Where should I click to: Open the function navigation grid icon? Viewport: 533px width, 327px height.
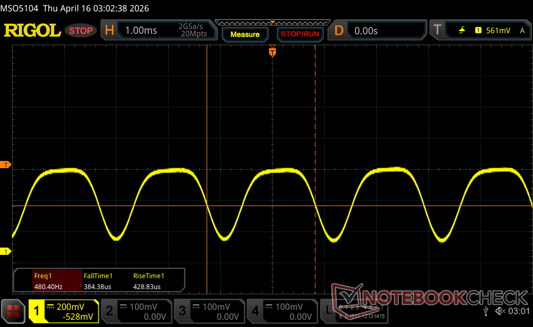click(x=14, y=311)
